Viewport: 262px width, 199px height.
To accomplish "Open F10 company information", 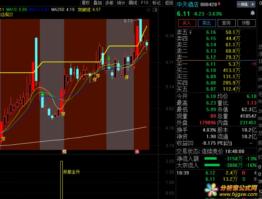I will (x=144, y=3).
